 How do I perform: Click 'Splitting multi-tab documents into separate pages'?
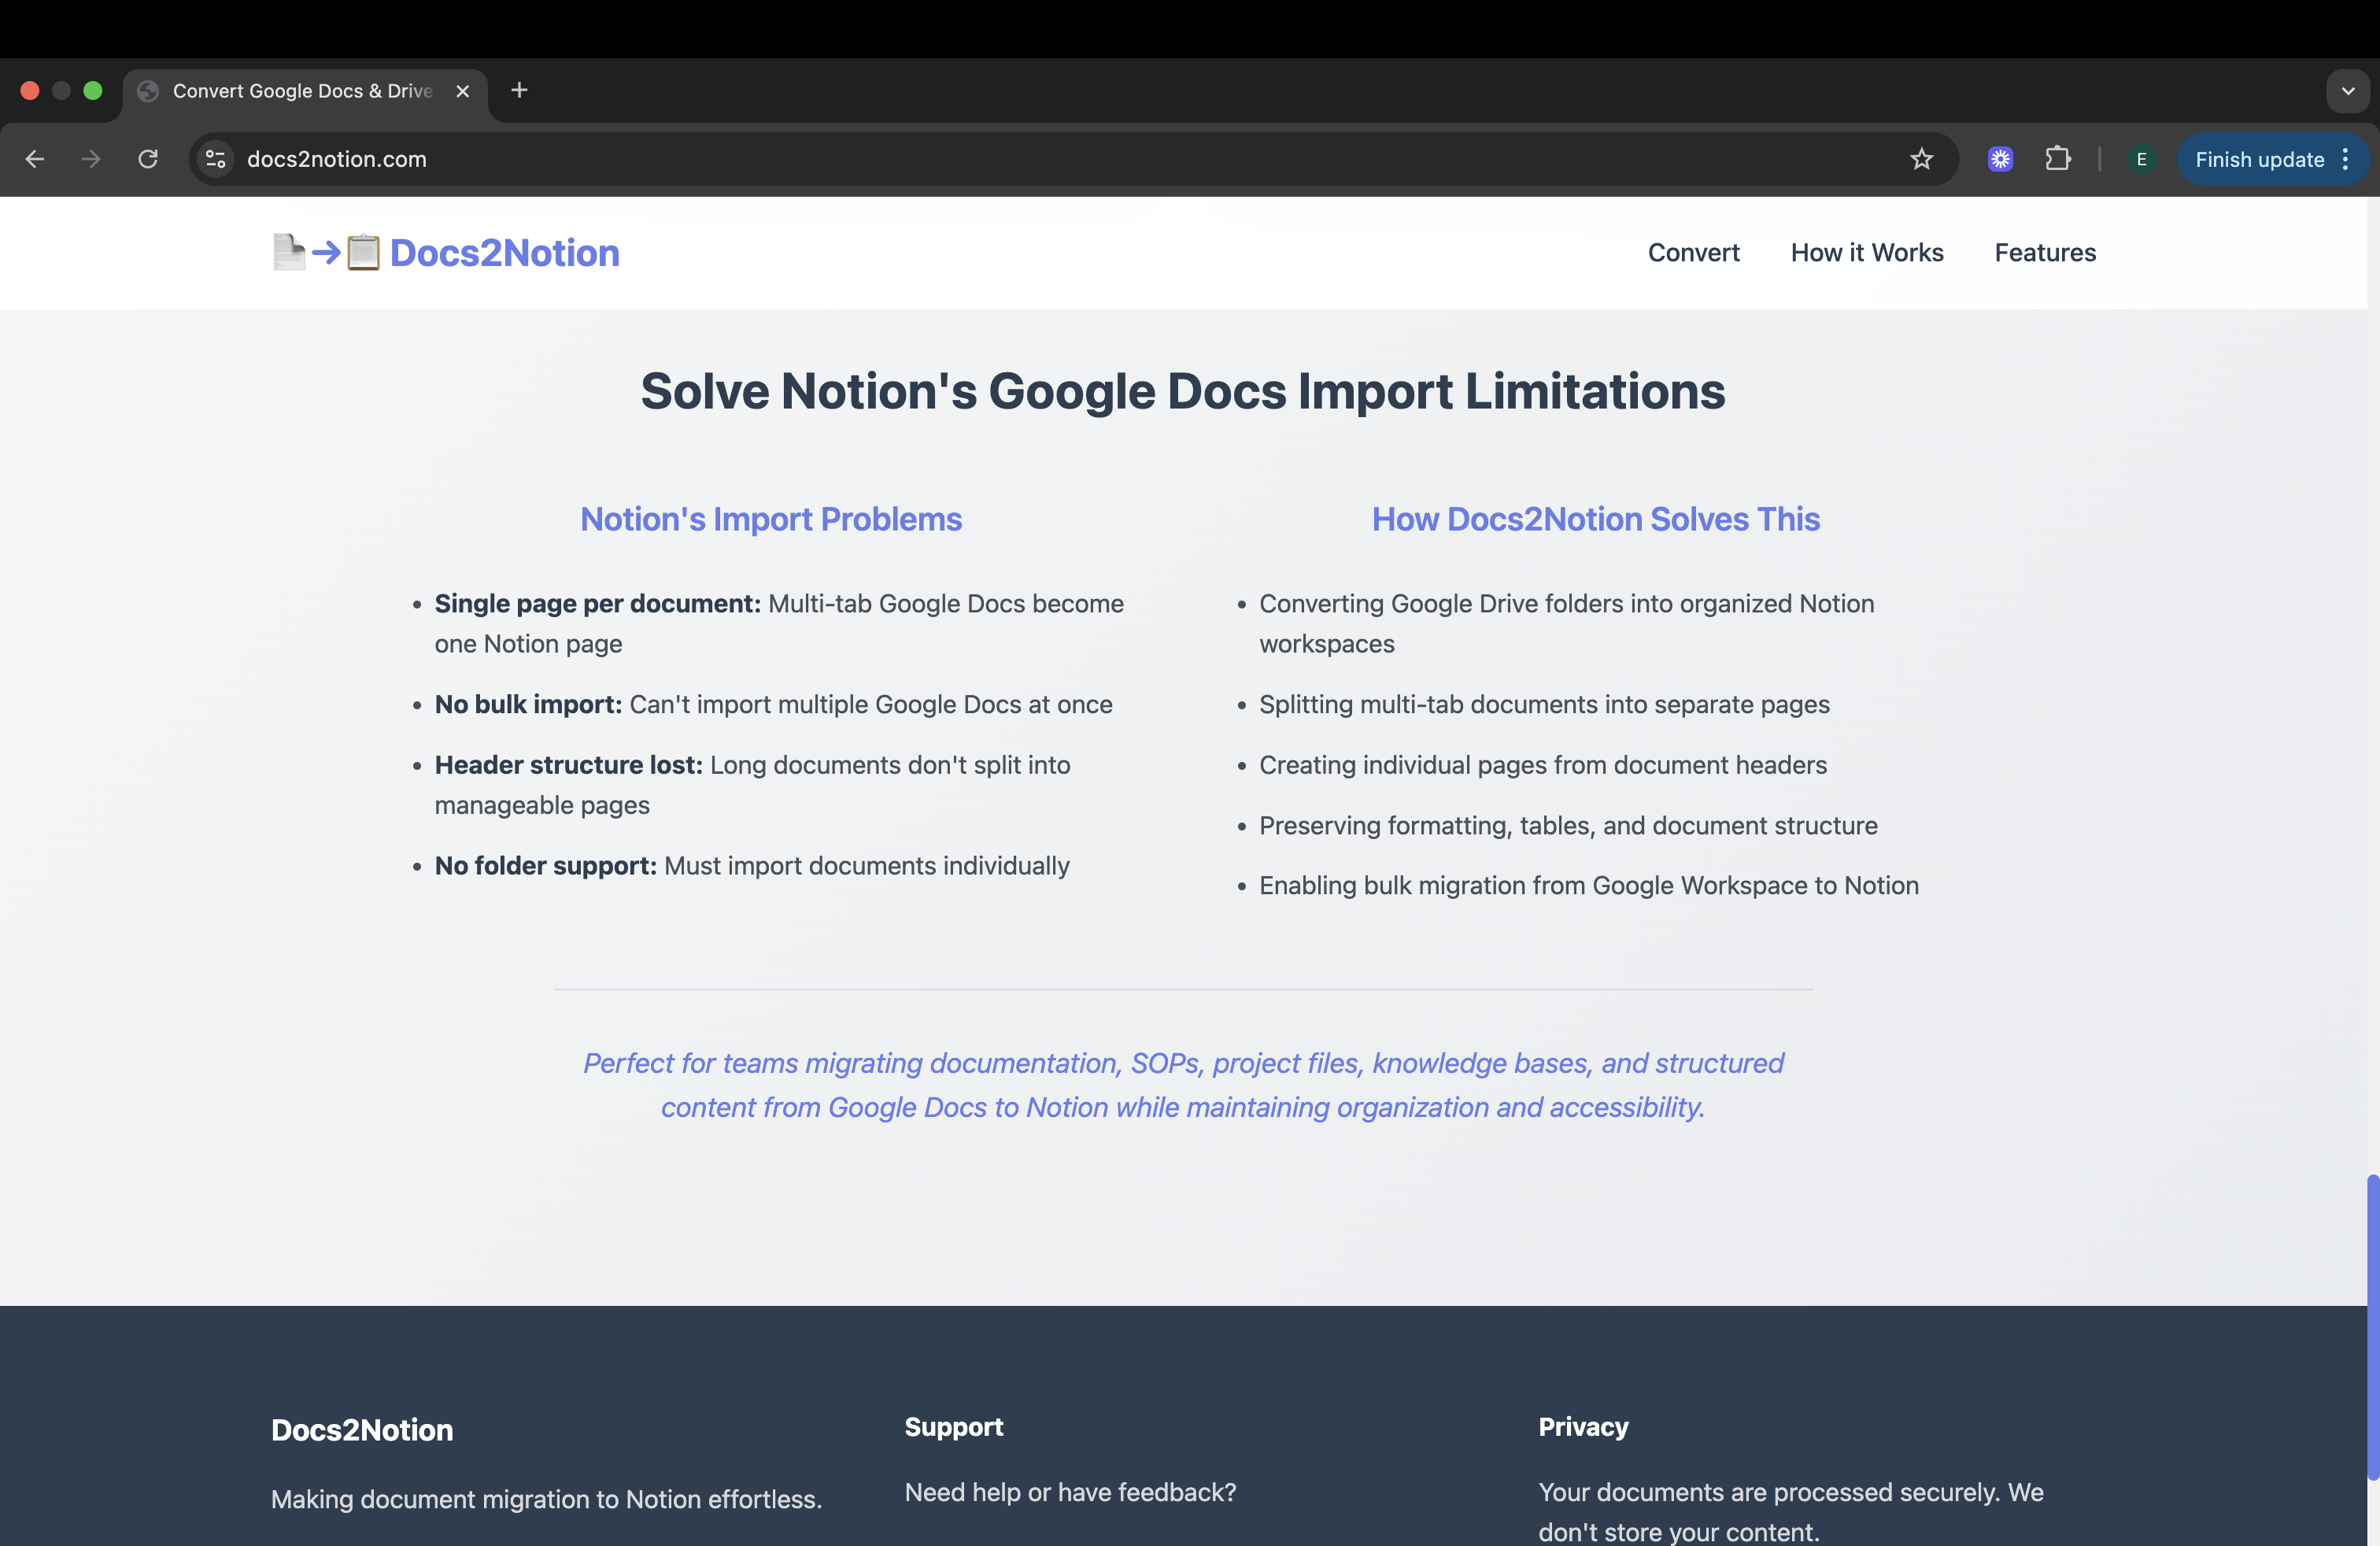[x=1544, y=705]
